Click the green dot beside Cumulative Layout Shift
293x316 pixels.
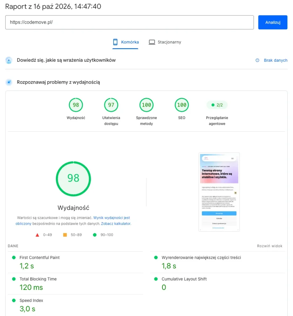coord(156,279)
